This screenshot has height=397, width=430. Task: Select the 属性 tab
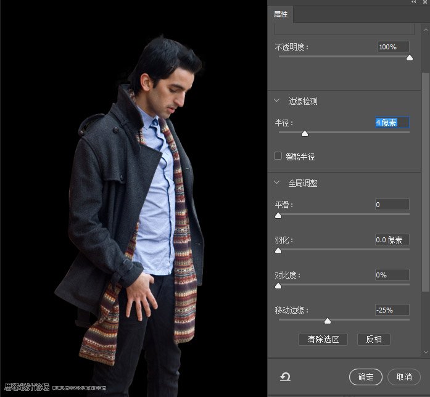point(281,14)
